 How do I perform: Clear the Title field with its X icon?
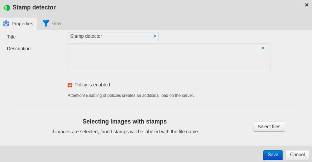[155, 36]
